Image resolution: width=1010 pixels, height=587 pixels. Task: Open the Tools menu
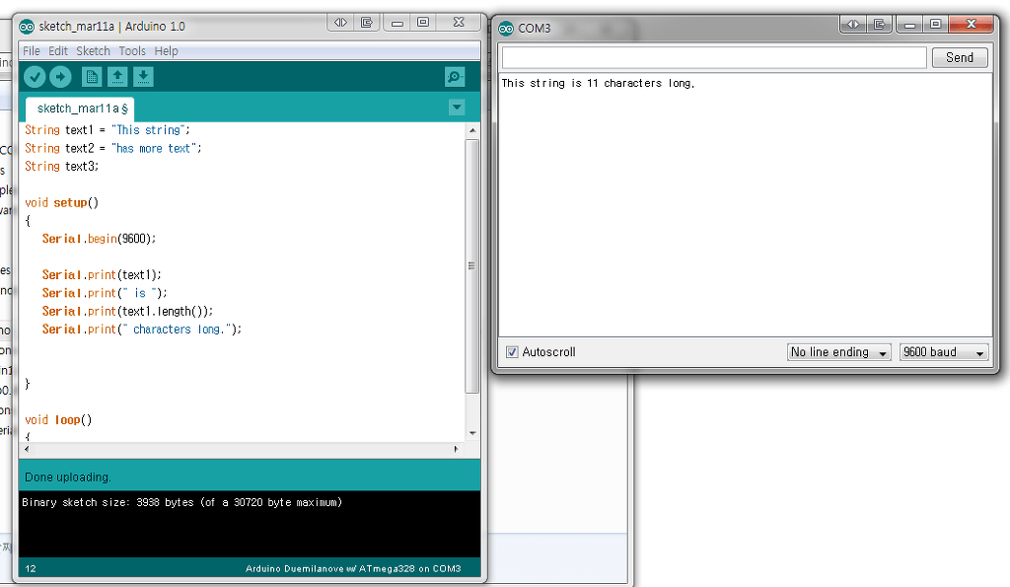tap(132, 51)
